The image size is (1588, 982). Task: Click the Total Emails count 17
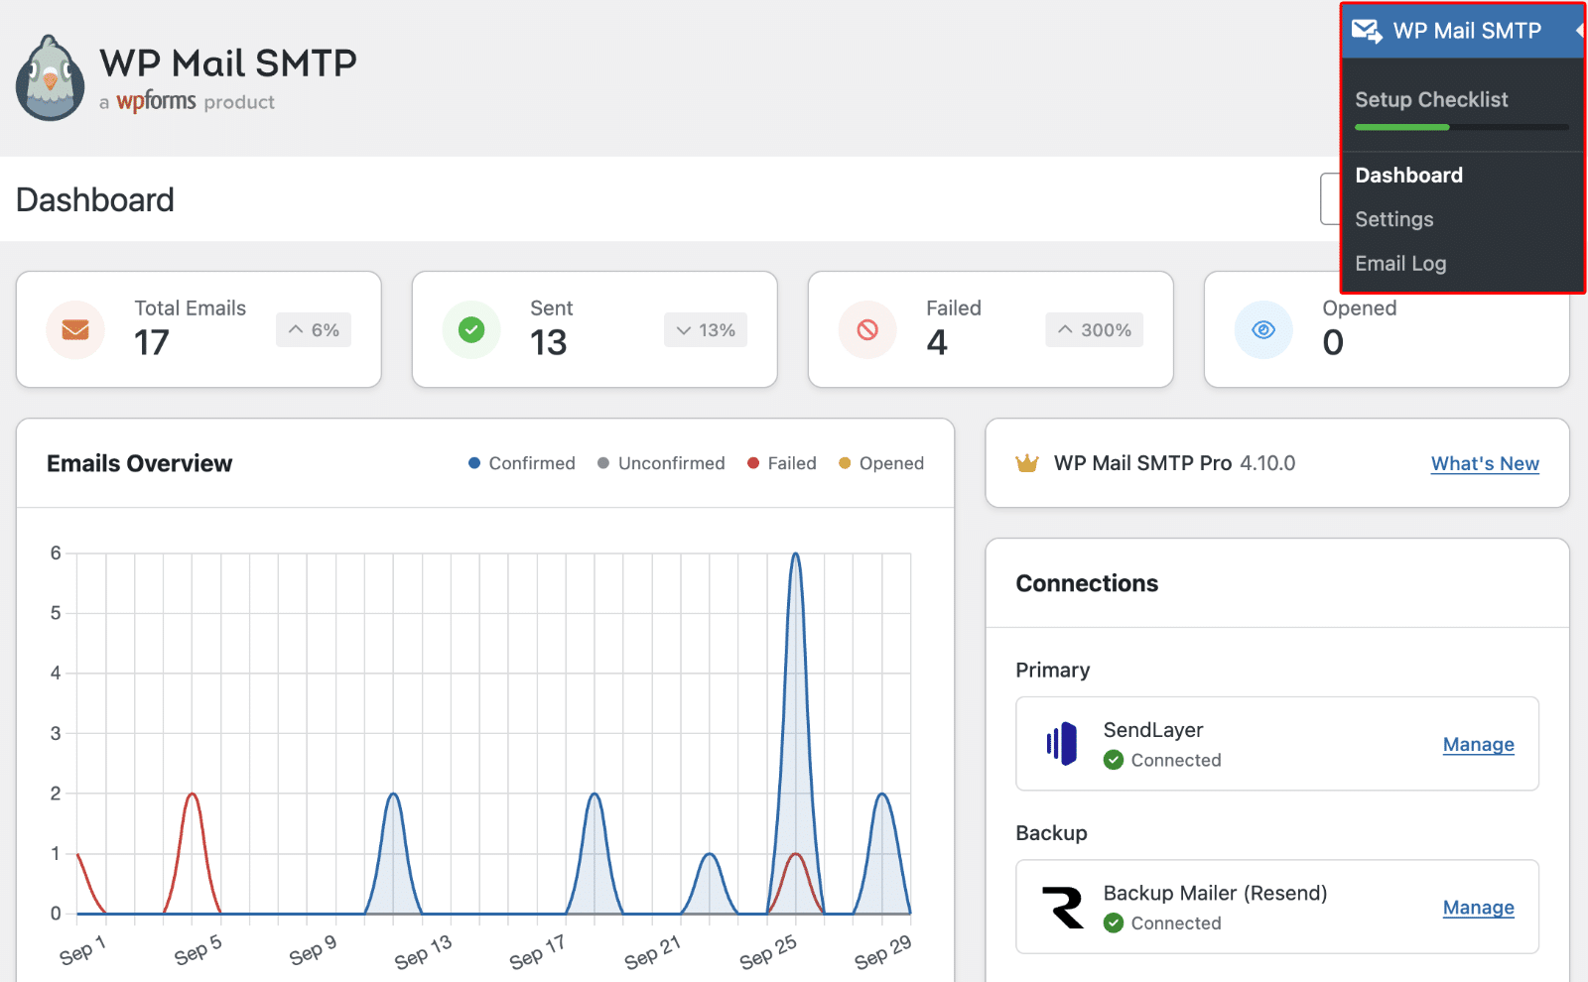click(152, 343)
